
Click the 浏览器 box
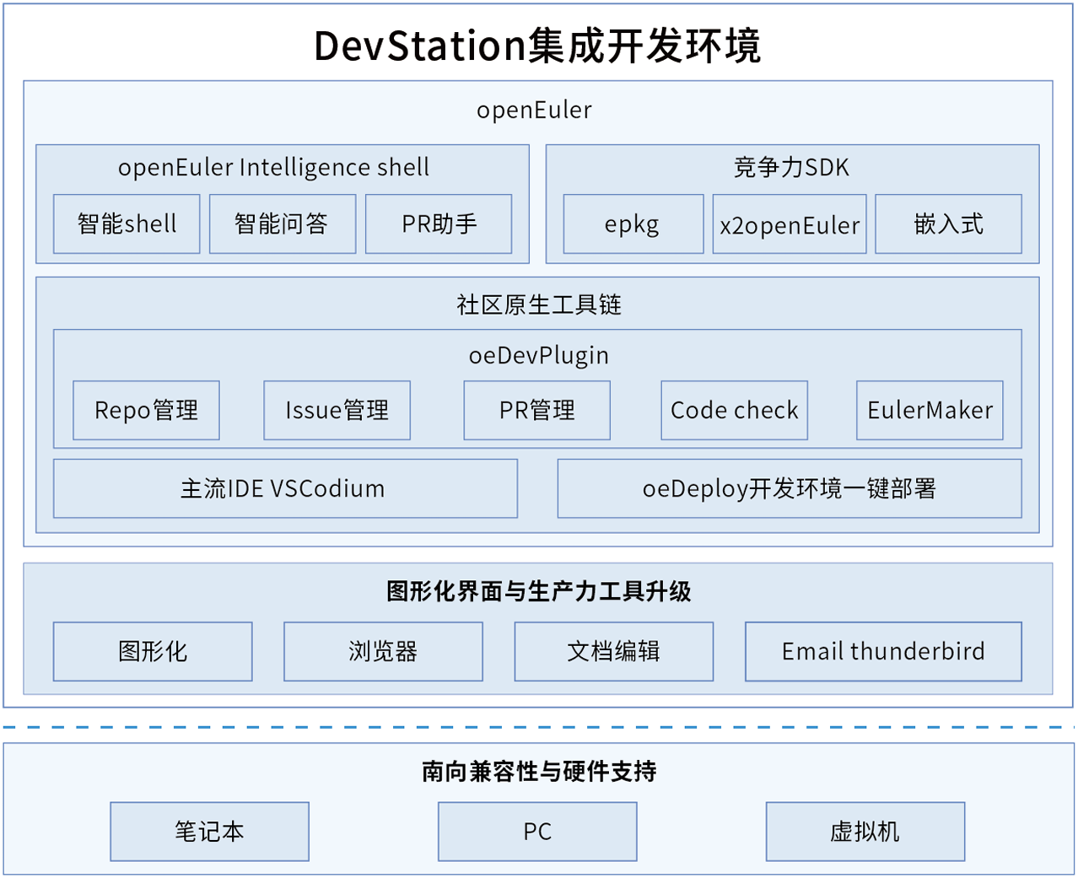pos(384,652)
